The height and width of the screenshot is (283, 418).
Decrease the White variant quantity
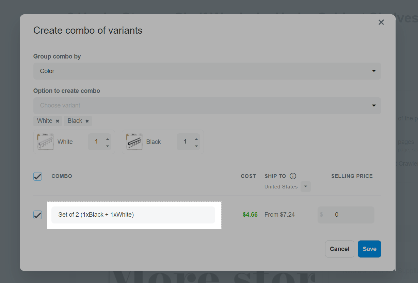[108, 146]
